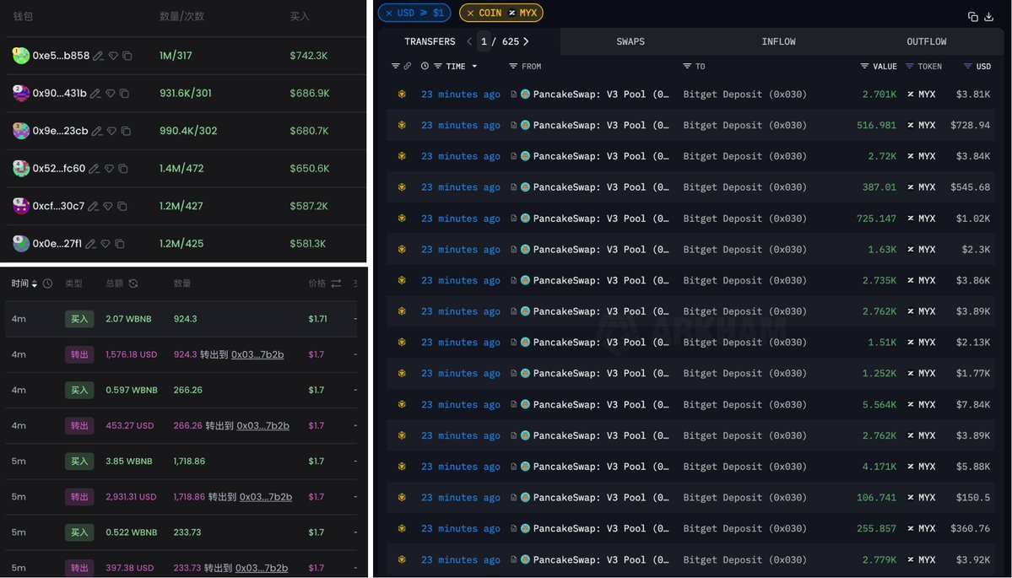Click the yellow chain cube icon in the $3.81K row
This screenshot has width=1012, height=578.
click(x=402, y=95)
